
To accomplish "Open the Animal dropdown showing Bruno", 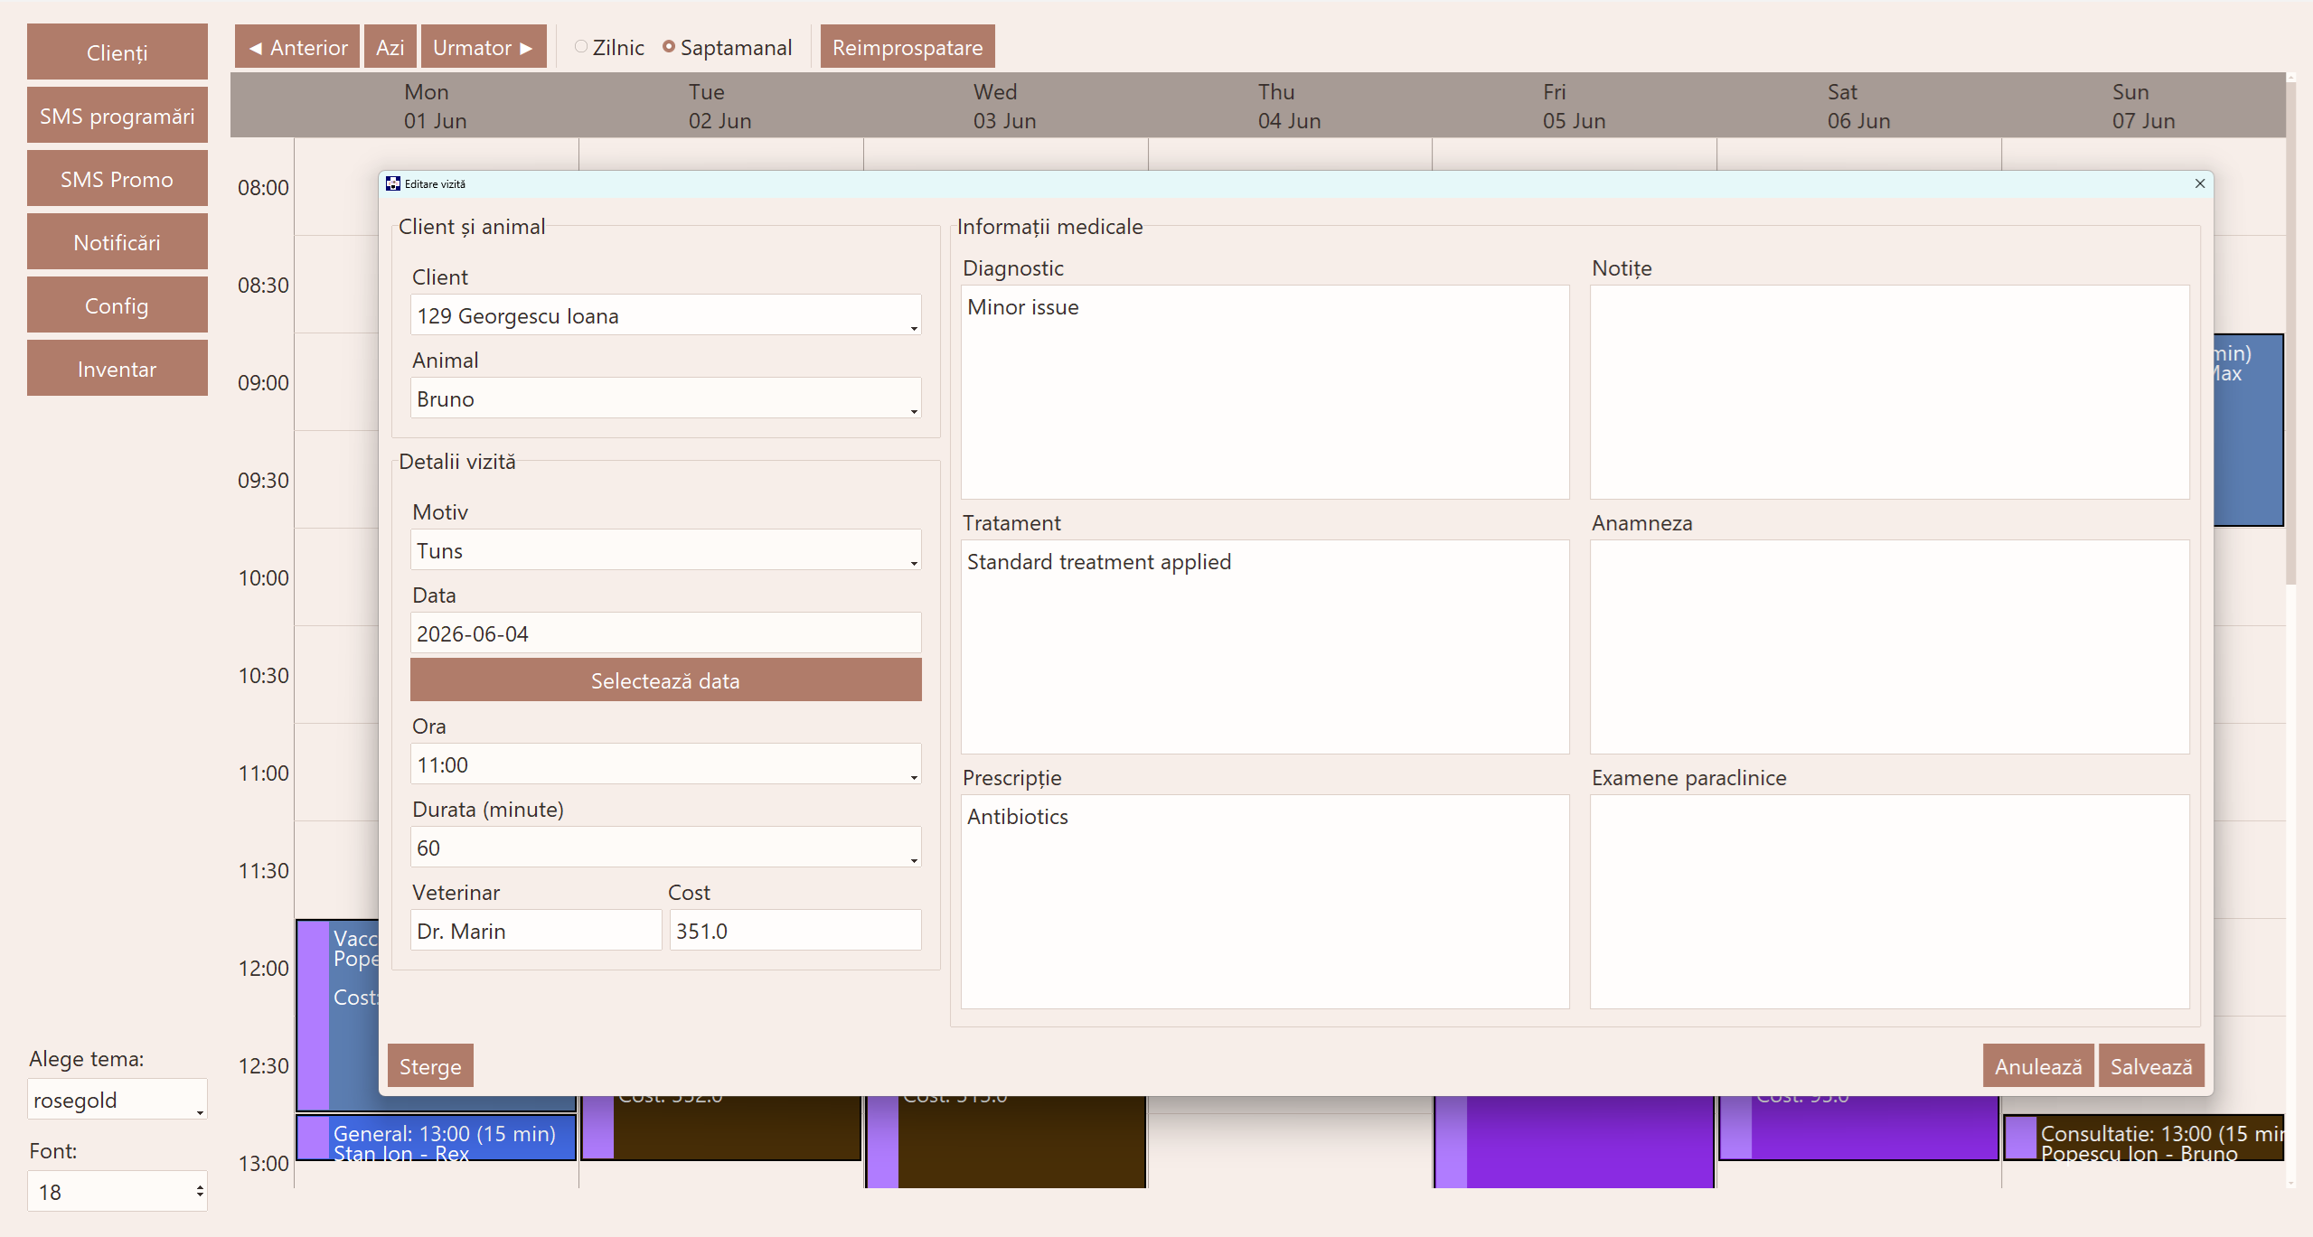I will point(666,398).
